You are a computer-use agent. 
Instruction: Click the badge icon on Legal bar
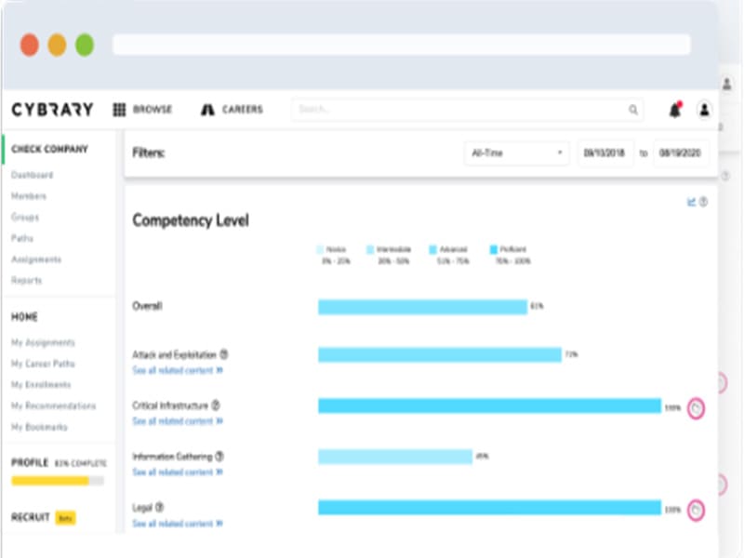[x=696, y=509]
